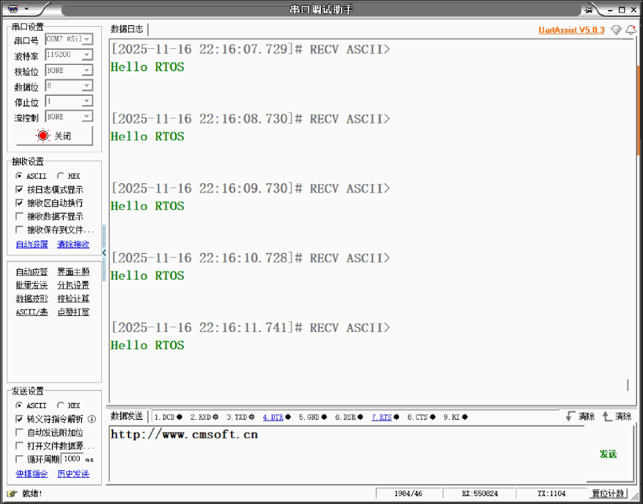This screenshot has width=643, height=504.
Task: Click the 3.TXD pin indicator
Action: pos(241,417)
